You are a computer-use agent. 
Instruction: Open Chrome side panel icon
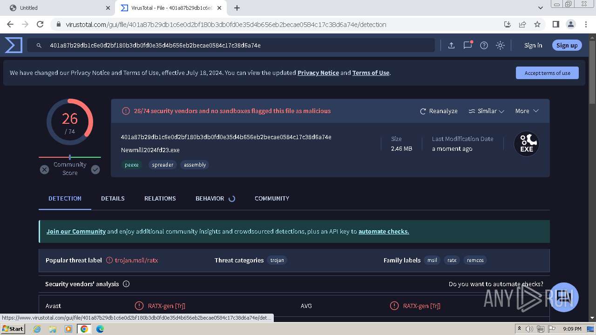tap(555, 24)
